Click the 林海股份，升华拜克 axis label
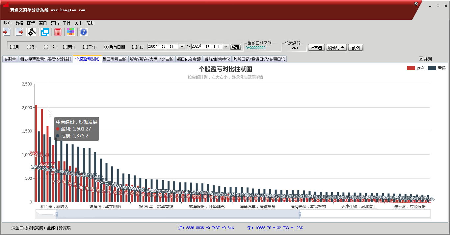 point(207,207)
